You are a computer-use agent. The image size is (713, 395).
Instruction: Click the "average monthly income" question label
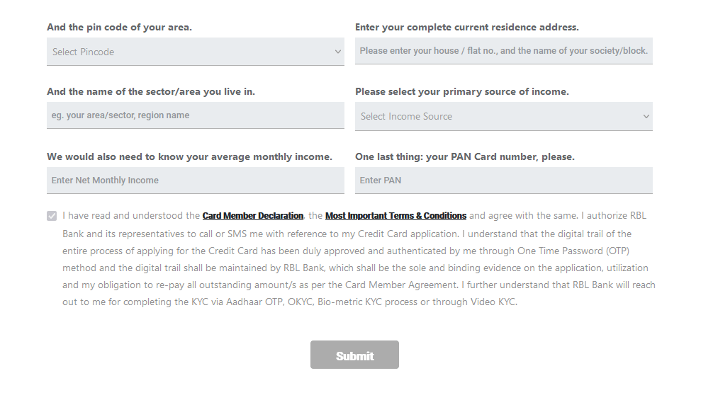point(190,156)
